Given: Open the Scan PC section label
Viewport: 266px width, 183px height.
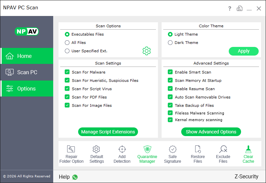Looking at the screenshot, I should click(x=27, y=72).
